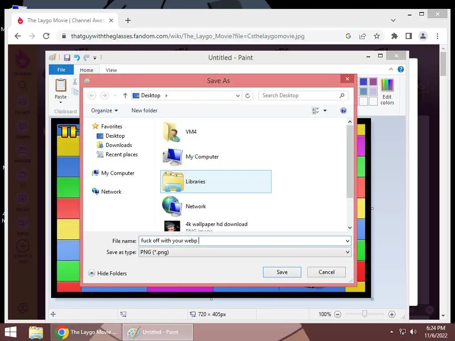Bookmark this page with the star icon
This screenshot has height=341, width=455.
(x=377, y=36)
